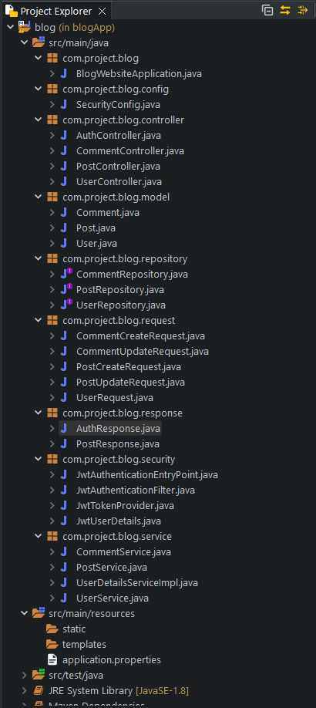
Task: Click the Comment.java file icon
Action: pos(64,213)
